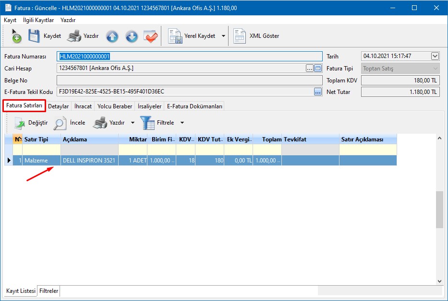Open Cari Hesap card detail icon

tap(318, 68)
